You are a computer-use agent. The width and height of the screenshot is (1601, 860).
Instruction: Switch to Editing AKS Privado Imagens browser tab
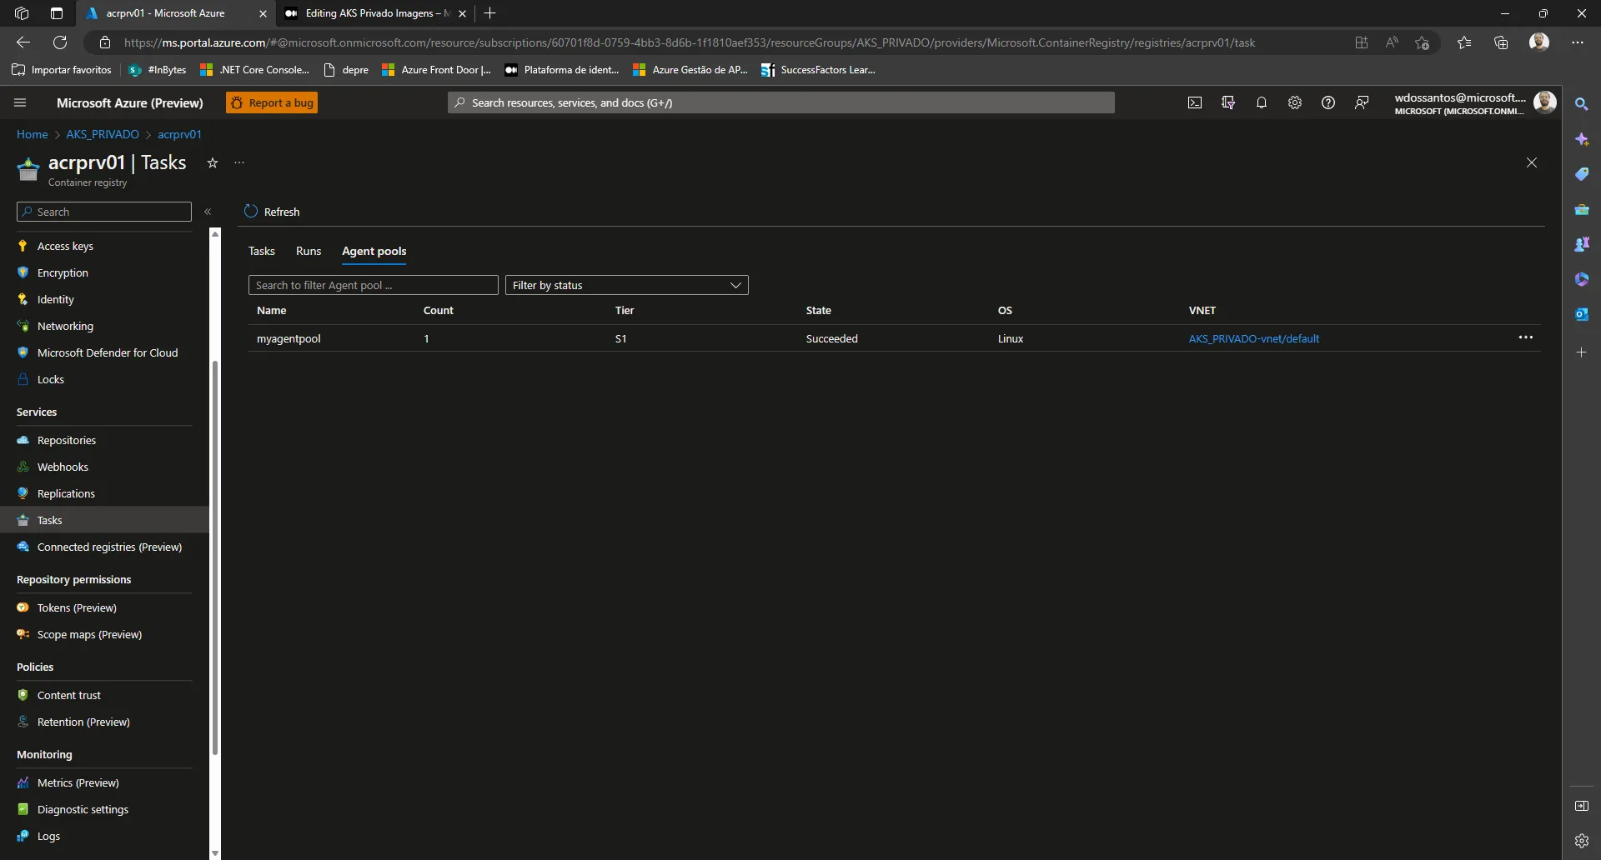click(376, 13)
